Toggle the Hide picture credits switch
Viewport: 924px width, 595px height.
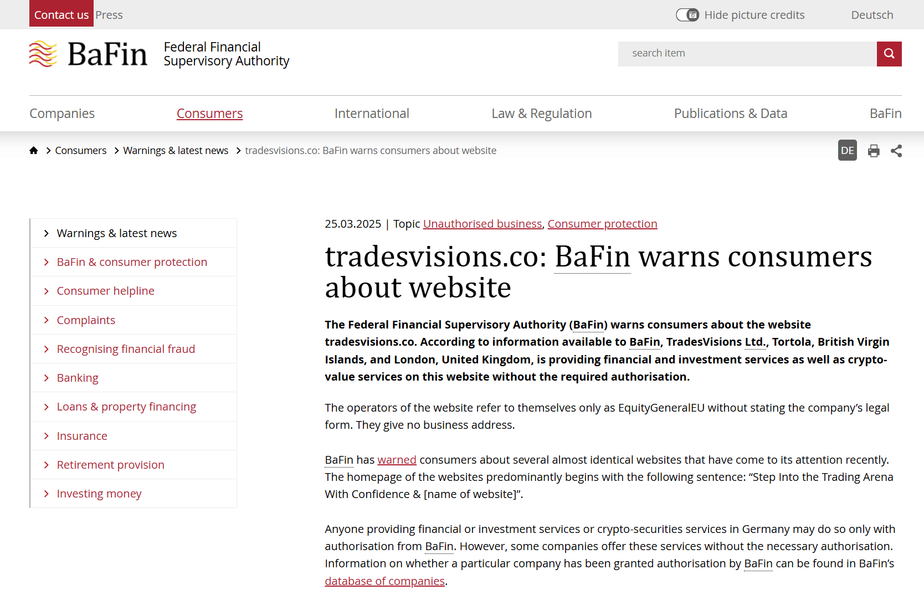(x=687, y=15)
